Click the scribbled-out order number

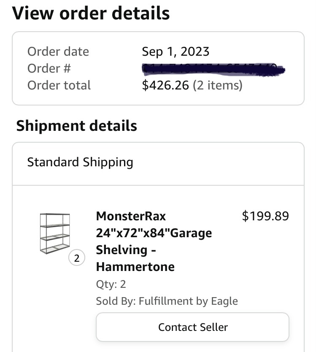(x=213, y=70)
